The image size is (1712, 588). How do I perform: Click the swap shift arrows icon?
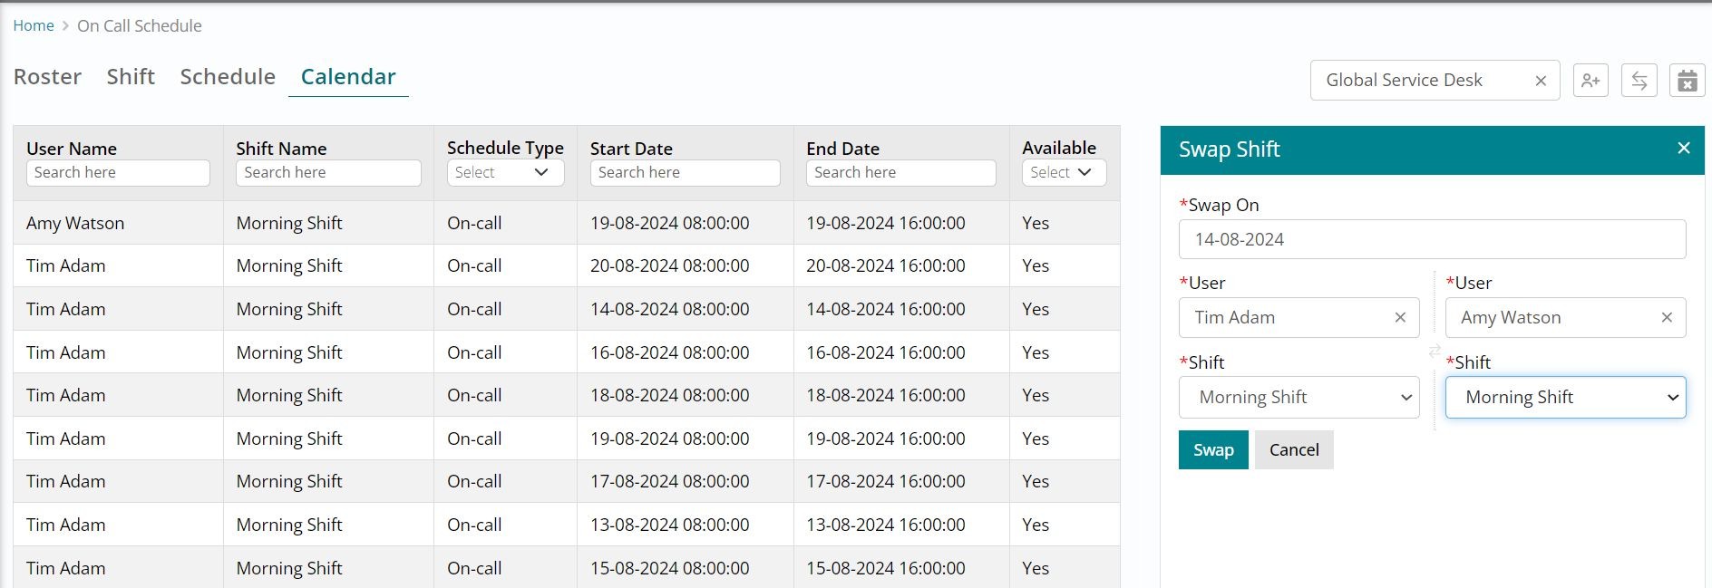[x=1639, y=81]
